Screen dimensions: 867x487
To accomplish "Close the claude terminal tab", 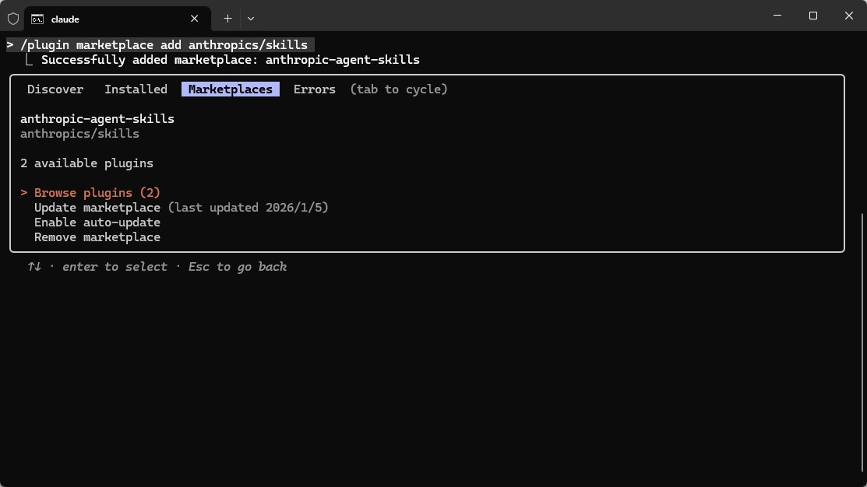I will [195, 19].
